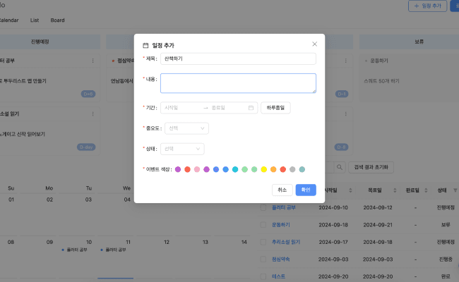Expand the 중요도 select dropdown
The image size is (459, 282).
click(186, 128)
